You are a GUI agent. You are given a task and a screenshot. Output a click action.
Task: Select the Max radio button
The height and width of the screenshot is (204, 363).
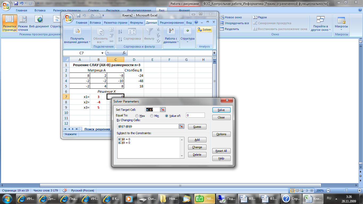[137, 116]
